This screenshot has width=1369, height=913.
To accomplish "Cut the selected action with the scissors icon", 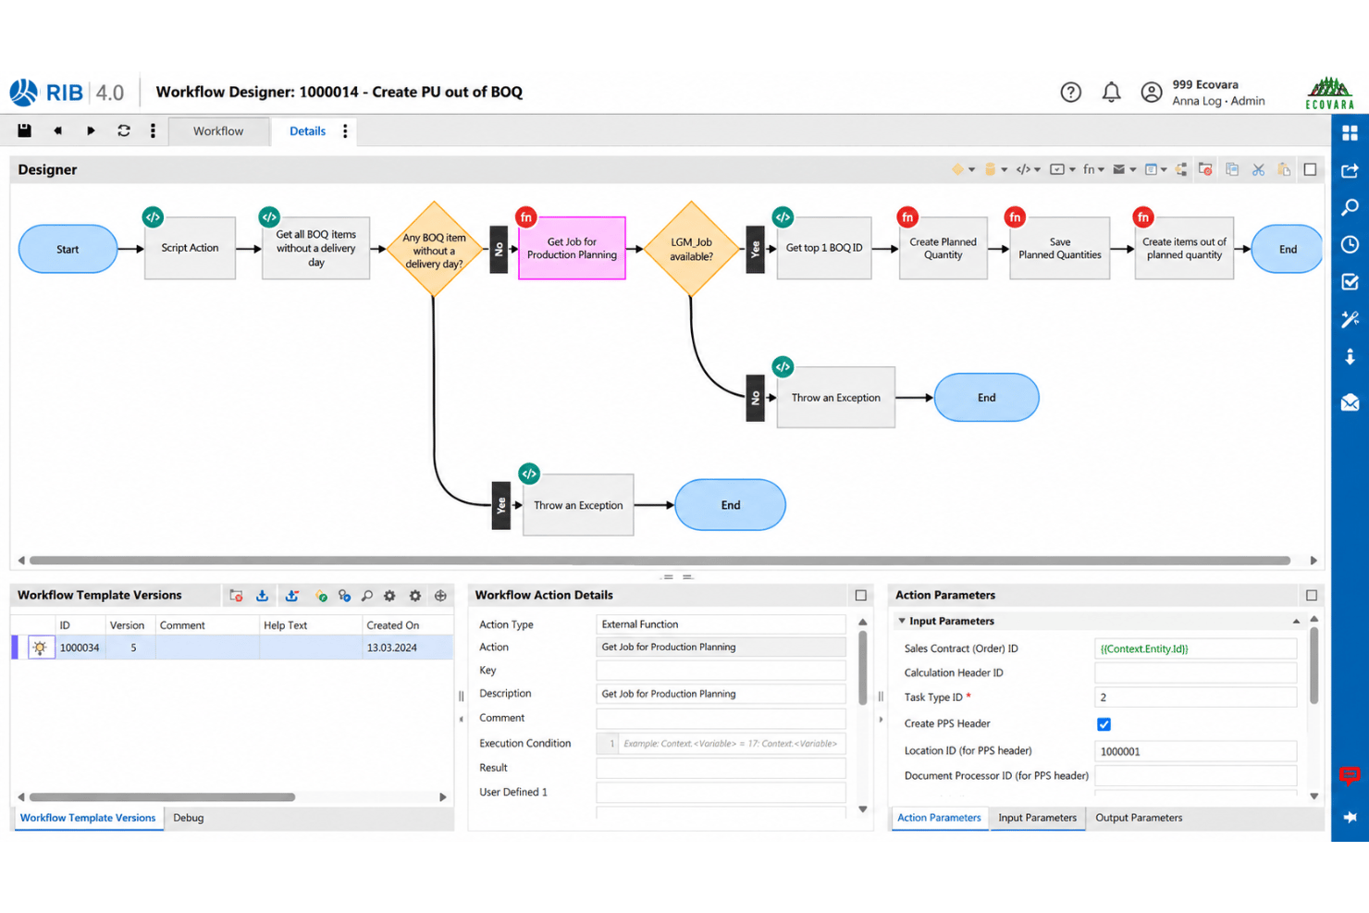I will (1258, 169).
